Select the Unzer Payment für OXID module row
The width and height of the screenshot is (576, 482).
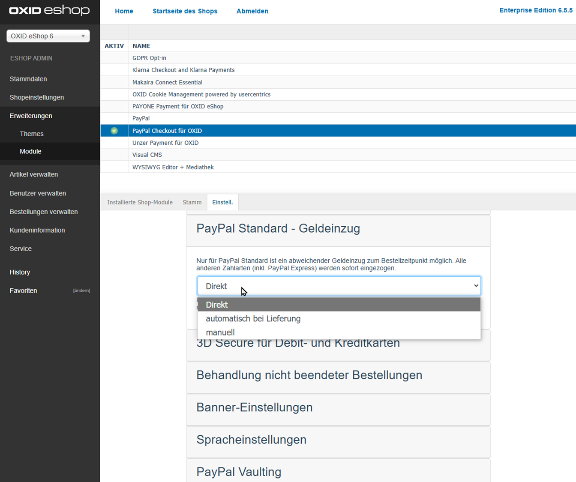pos(165,143)
